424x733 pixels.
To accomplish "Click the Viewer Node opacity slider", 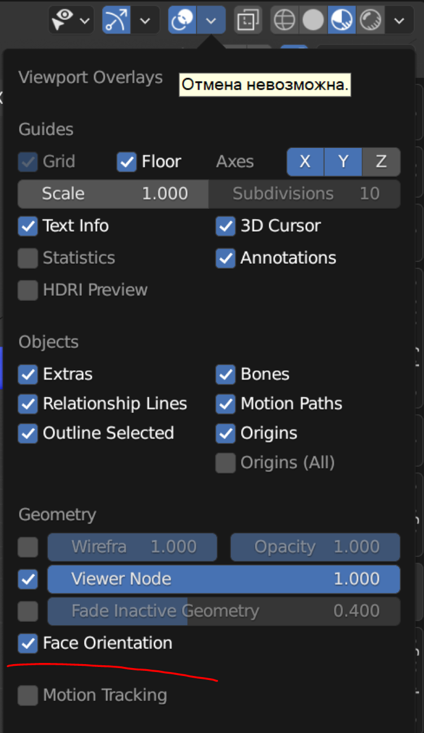I will pyautogui.click(x=224, y=579).
